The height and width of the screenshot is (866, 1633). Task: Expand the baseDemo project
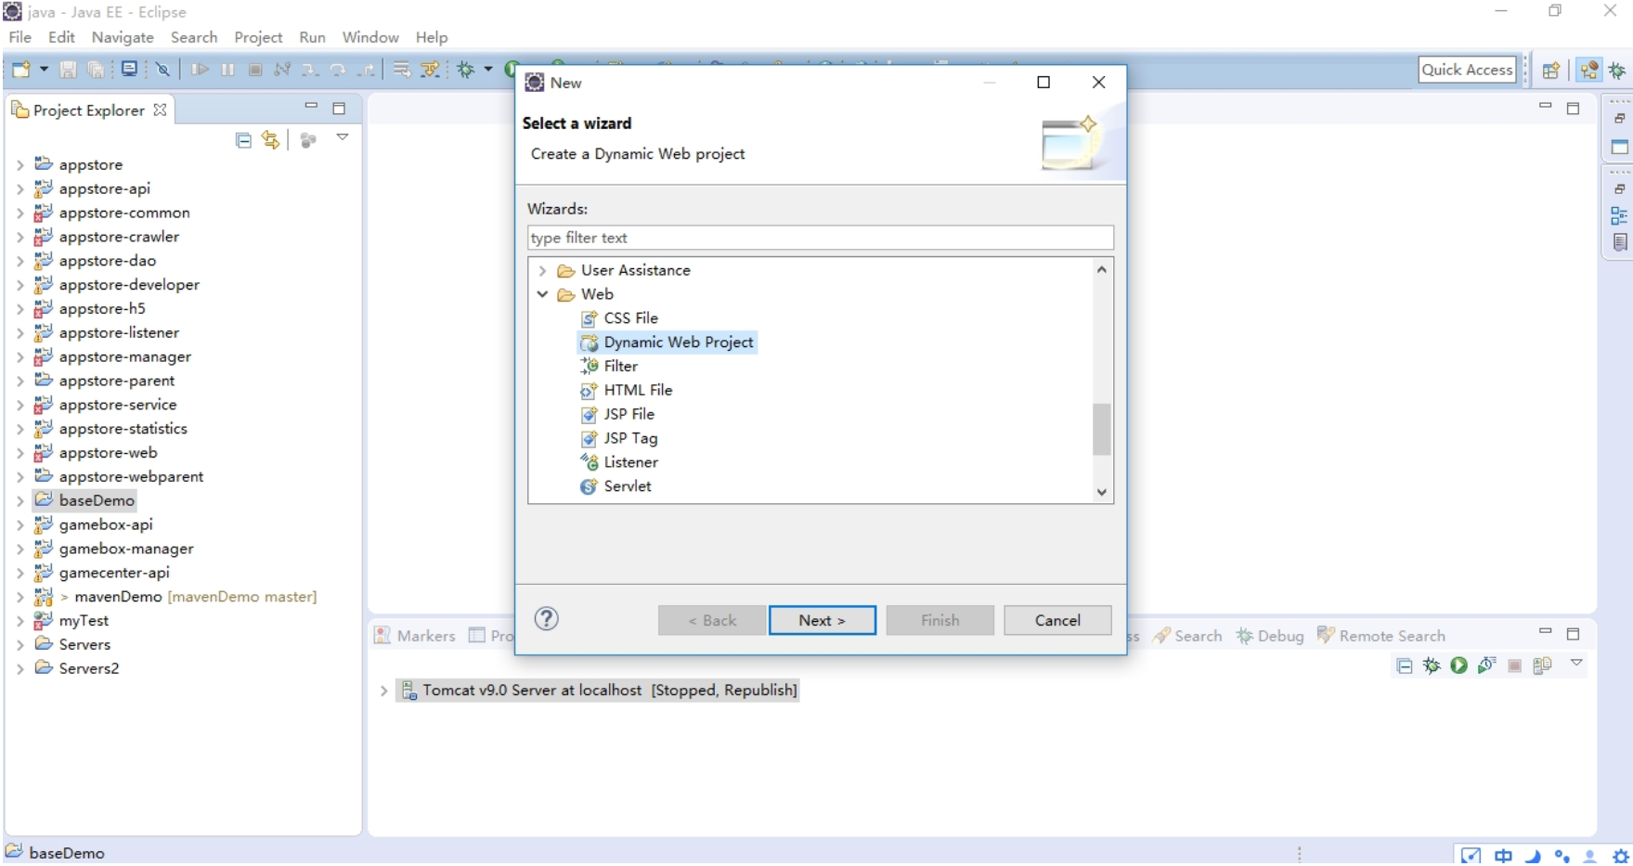(21, 500)
